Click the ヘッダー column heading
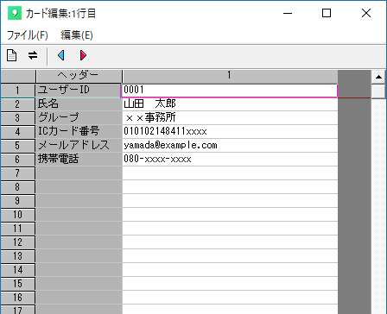 pos(79,77)
